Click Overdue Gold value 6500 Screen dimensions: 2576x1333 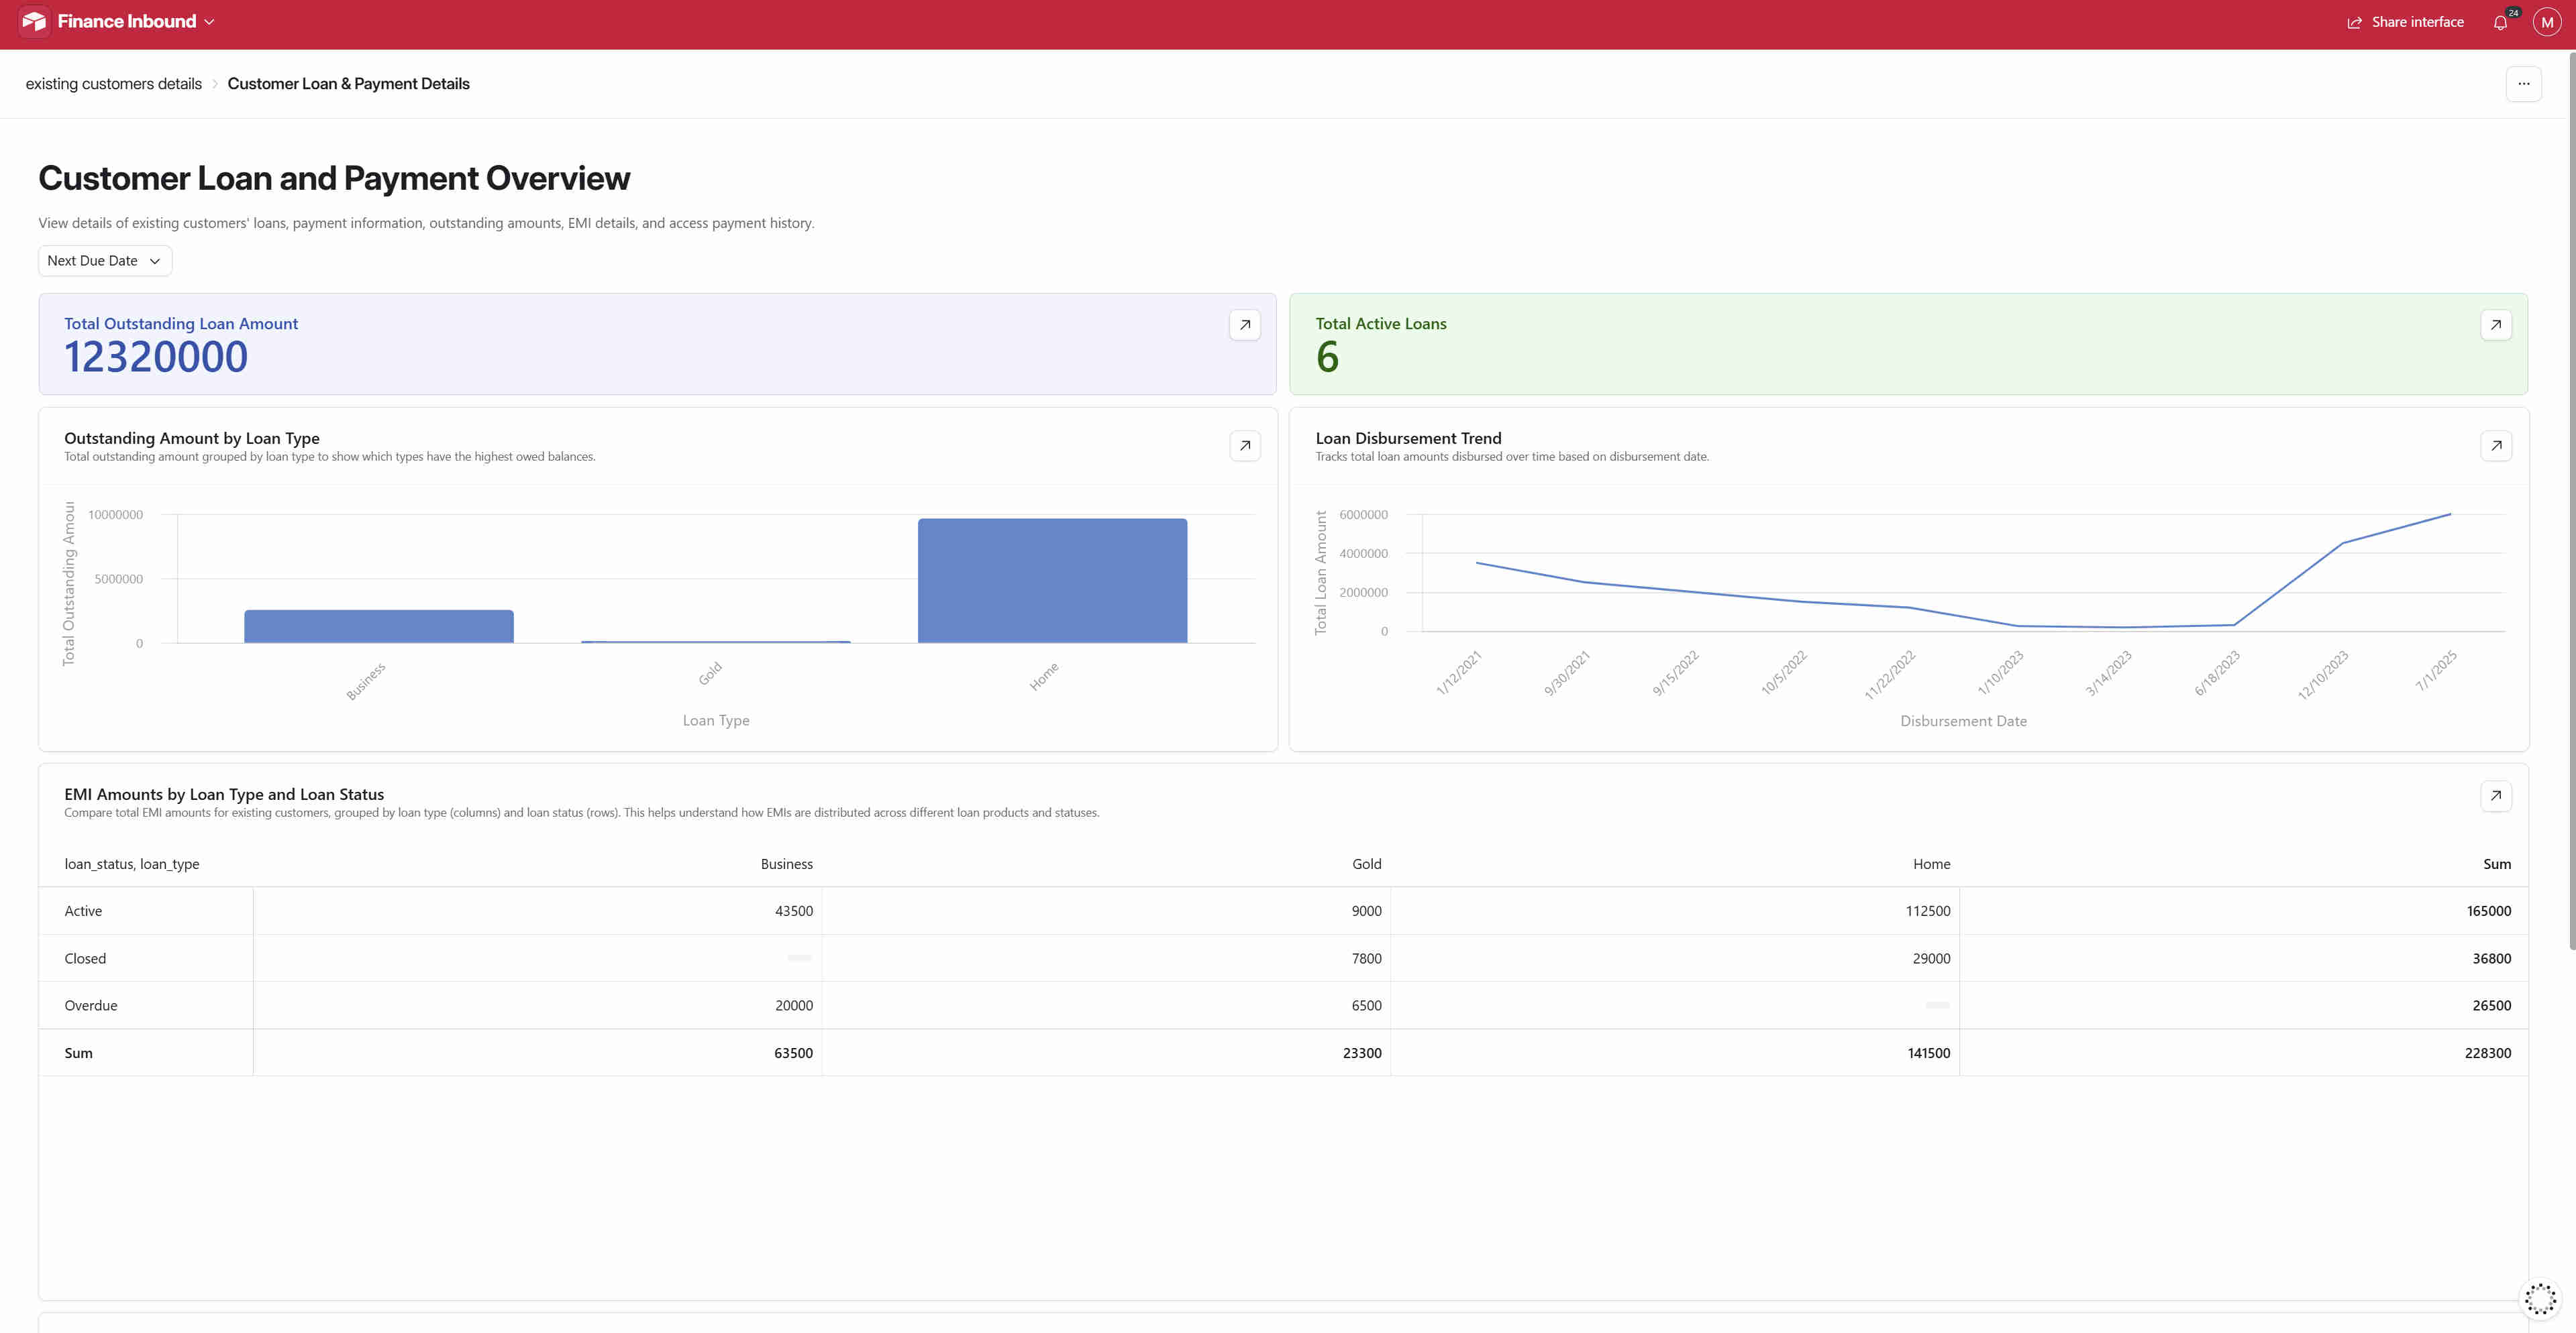(1366, 1005)
